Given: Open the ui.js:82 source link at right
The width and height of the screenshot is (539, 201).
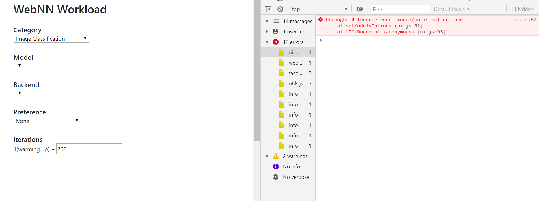Looking at the screenshot, I should [x=525, y=20].
